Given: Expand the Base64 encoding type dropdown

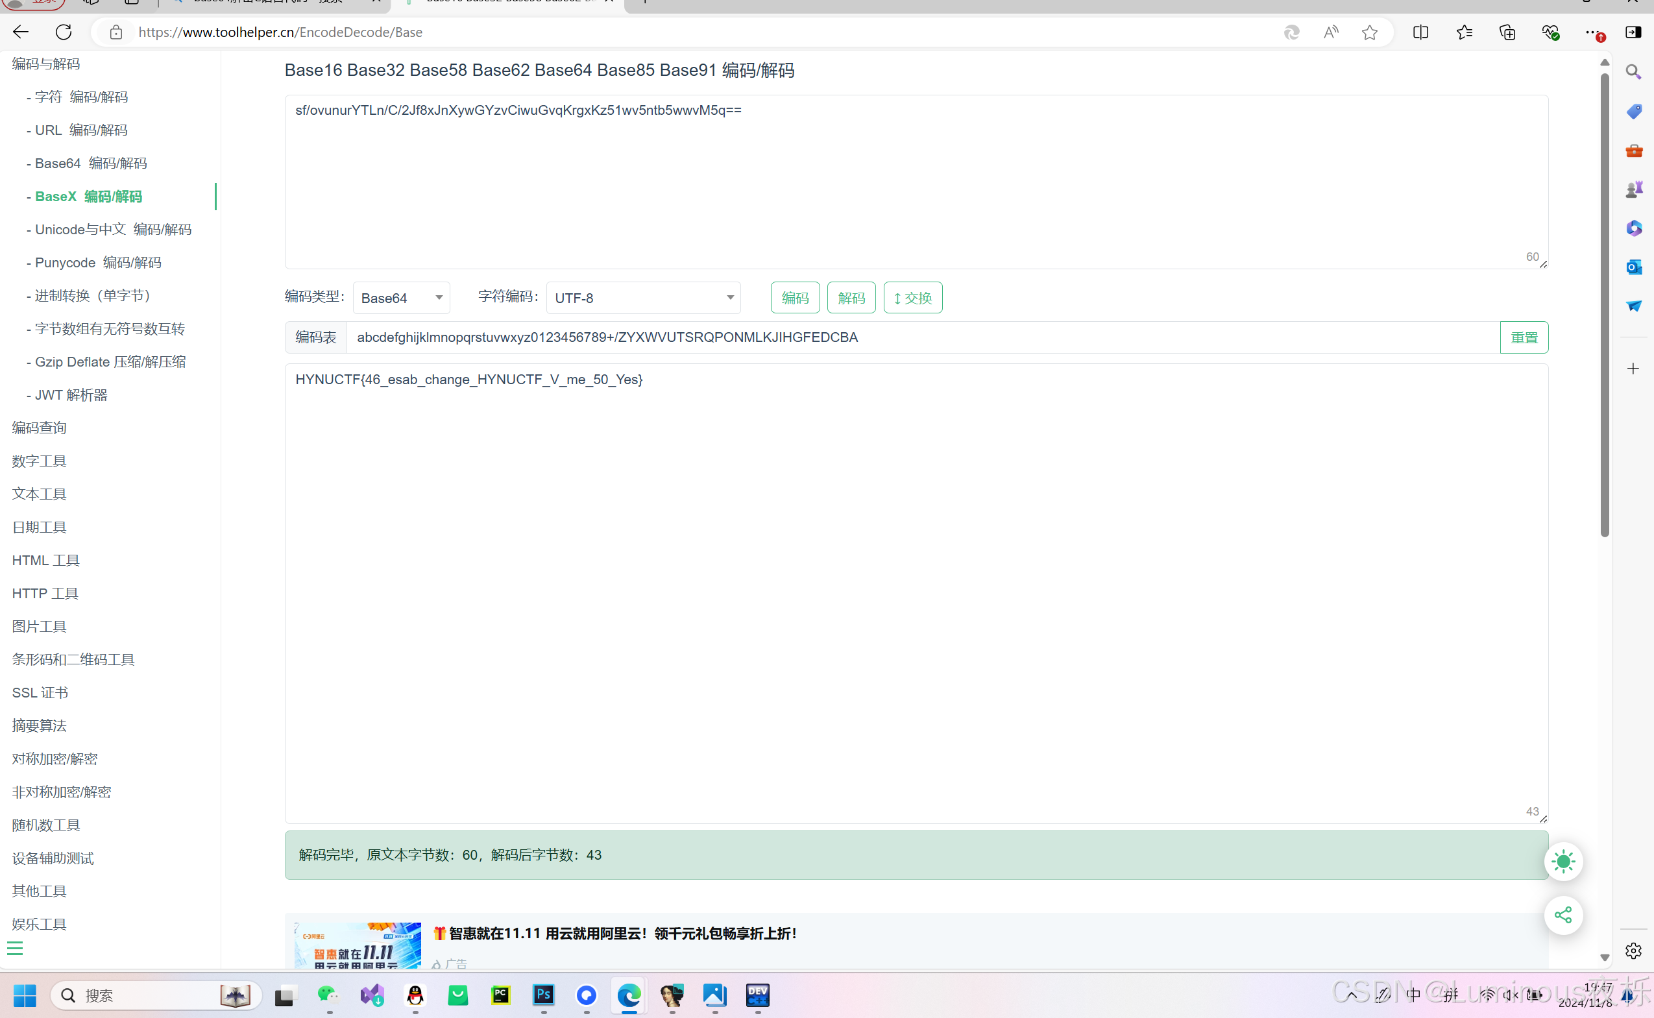Looking at the screenshot, I should [401, 298].
